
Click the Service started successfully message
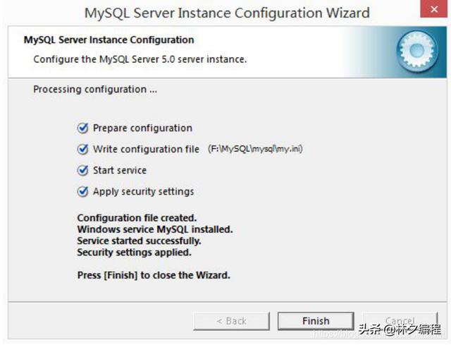(x=140, y=241)
